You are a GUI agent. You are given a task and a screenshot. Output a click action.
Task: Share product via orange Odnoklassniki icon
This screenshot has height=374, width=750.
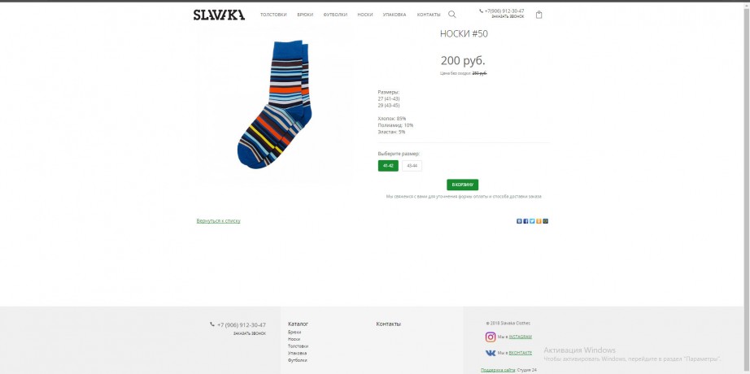(539, 221)
